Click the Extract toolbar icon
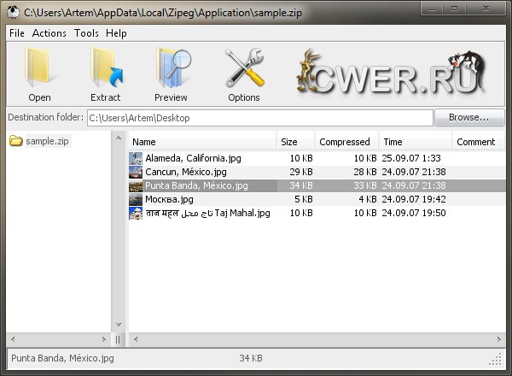The width and height of the screenshot is (512, 376). coord(106,70)
